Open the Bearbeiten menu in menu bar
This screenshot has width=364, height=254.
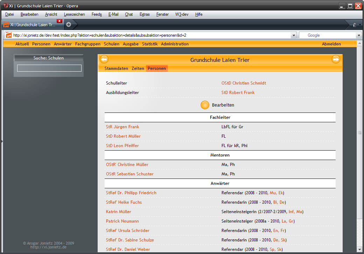pos(29,14)
